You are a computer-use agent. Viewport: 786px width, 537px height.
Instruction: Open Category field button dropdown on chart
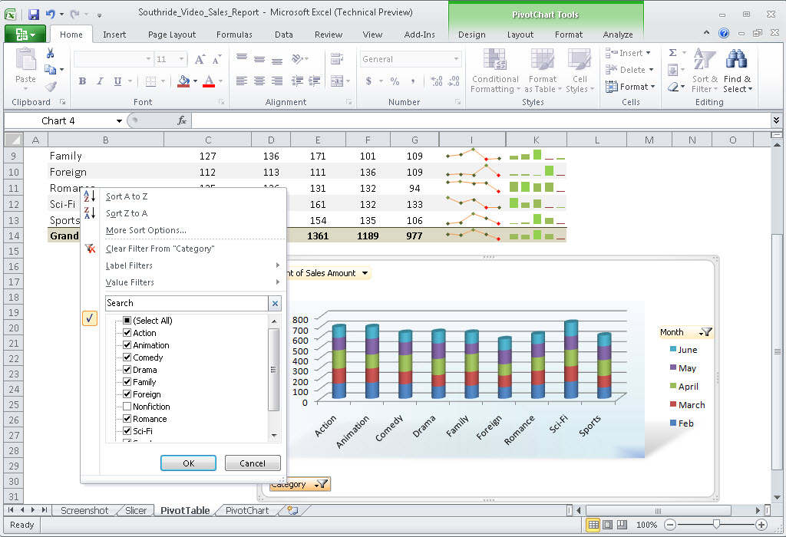pos(322,484)
